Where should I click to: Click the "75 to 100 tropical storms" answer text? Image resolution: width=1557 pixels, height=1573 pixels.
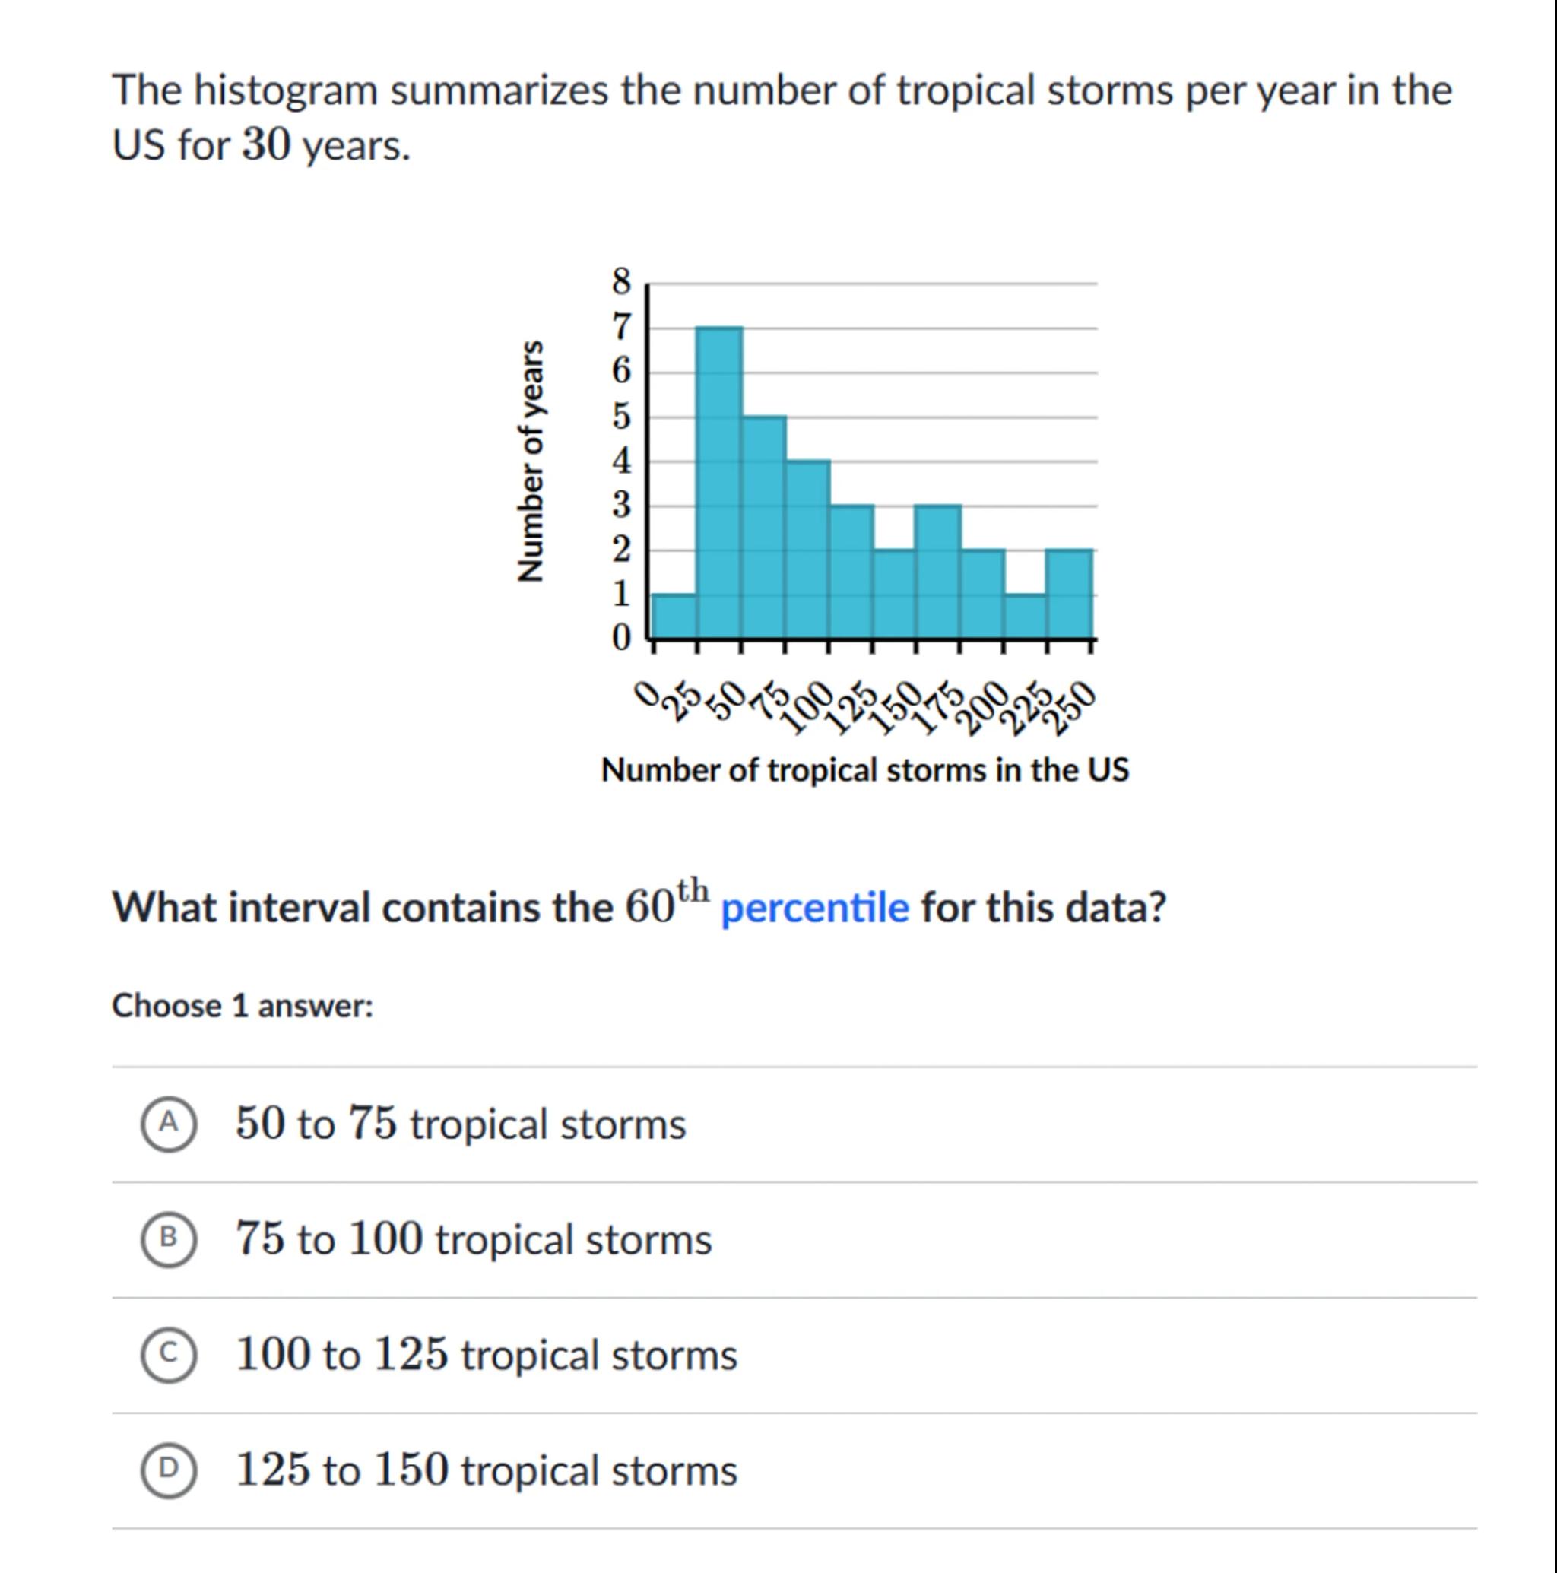coord(473,1239)
